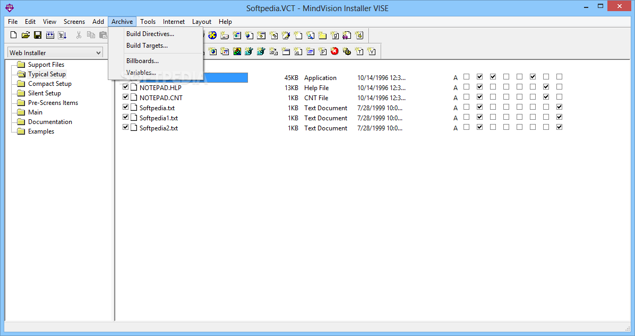The image size is (635, 336).
Task: Click the Save floppy disk icon
Action: pyautogui.click(x=38, y=35)
